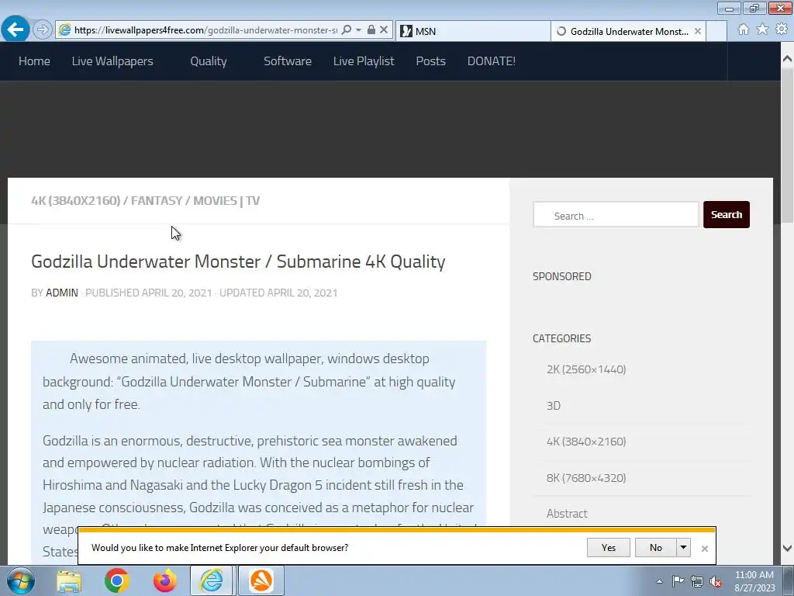Click the Home icon in browser toolbar
Viewport: 794px width, 596px height.
coord(744,29)
